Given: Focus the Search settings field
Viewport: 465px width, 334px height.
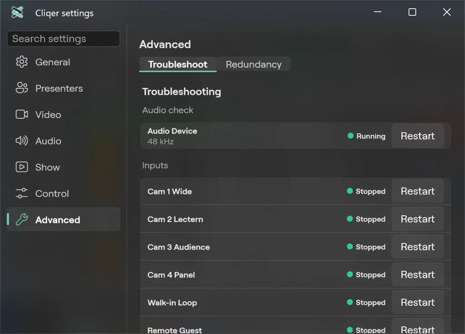Looking at the screenshot, I should pos(64,39).
